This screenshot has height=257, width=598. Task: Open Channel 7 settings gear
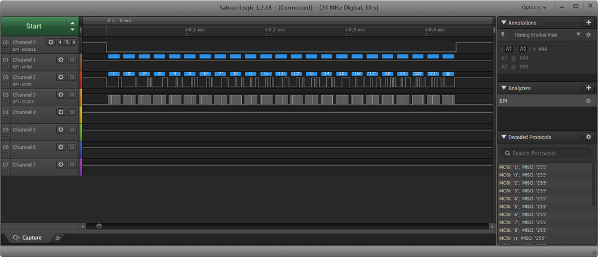click(60, 164)
